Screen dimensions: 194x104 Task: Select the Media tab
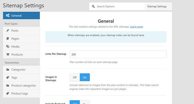(21, 47)
